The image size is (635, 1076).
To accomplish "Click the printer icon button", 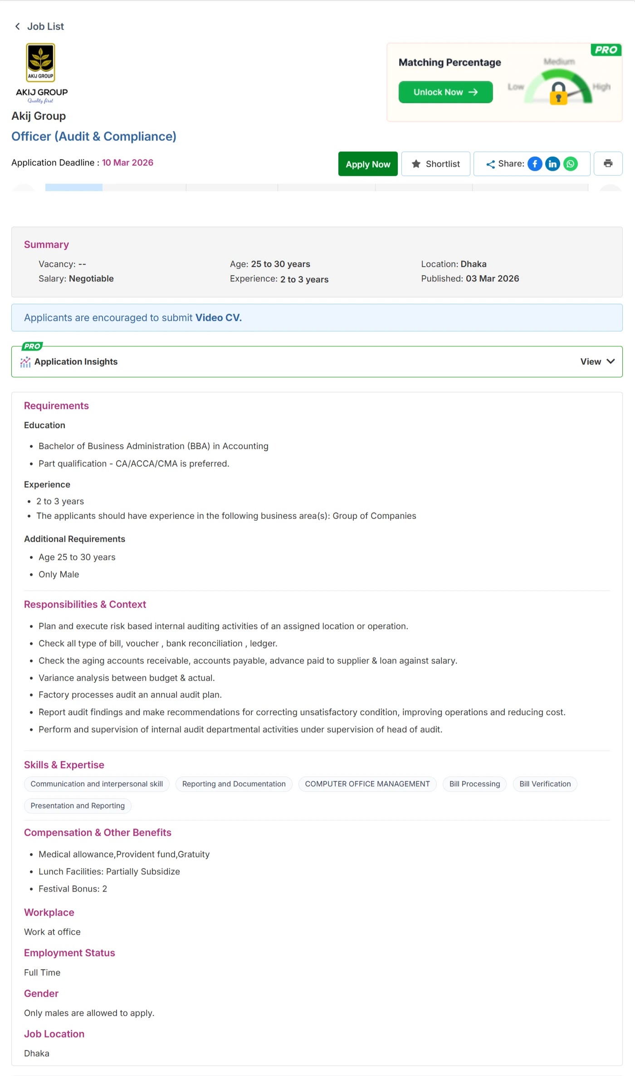I will pos(608,163).
